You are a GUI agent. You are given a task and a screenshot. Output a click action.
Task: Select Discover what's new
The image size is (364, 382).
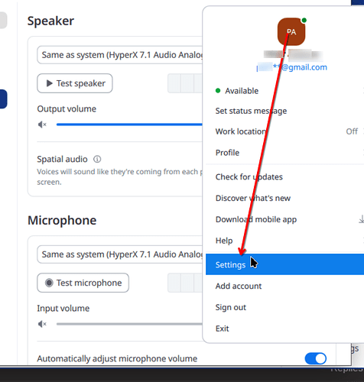point(284,198)
